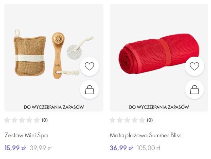211x159 pixels.
Task: Click the Do wyczerpania zapasów label on beach mat
Action: (x=159, y=107)
